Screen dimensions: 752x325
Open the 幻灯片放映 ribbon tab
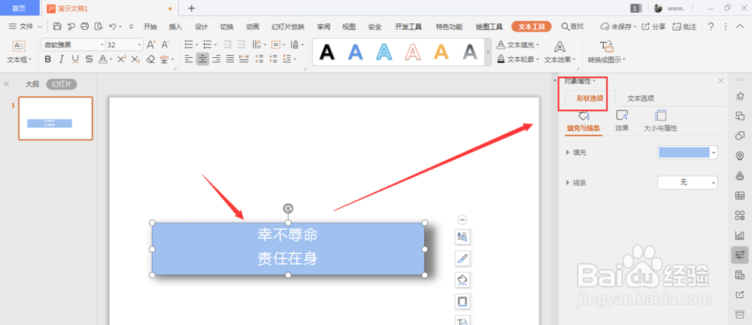point(288,26)
